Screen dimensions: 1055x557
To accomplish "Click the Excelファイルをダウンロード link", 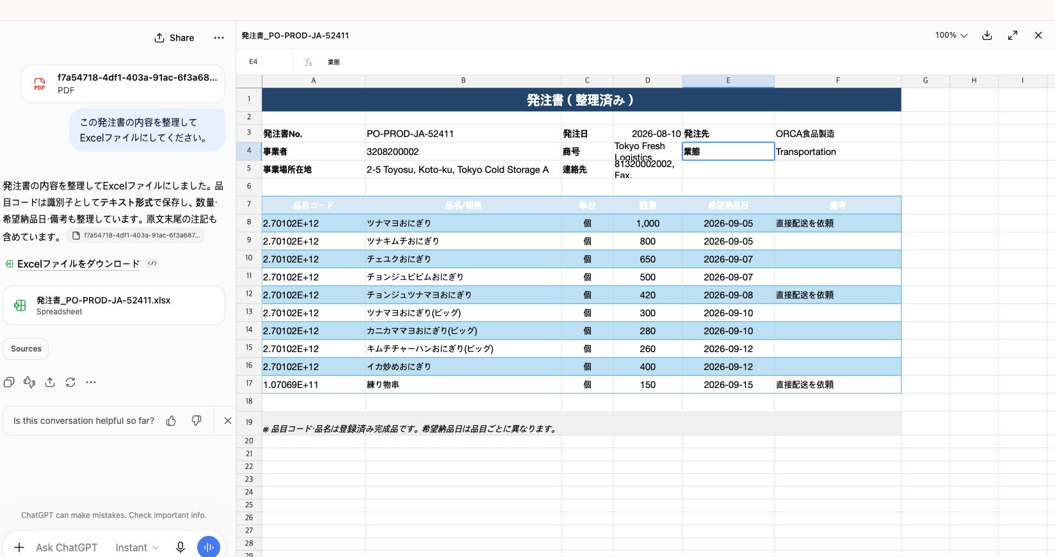I will coord(78,264).
